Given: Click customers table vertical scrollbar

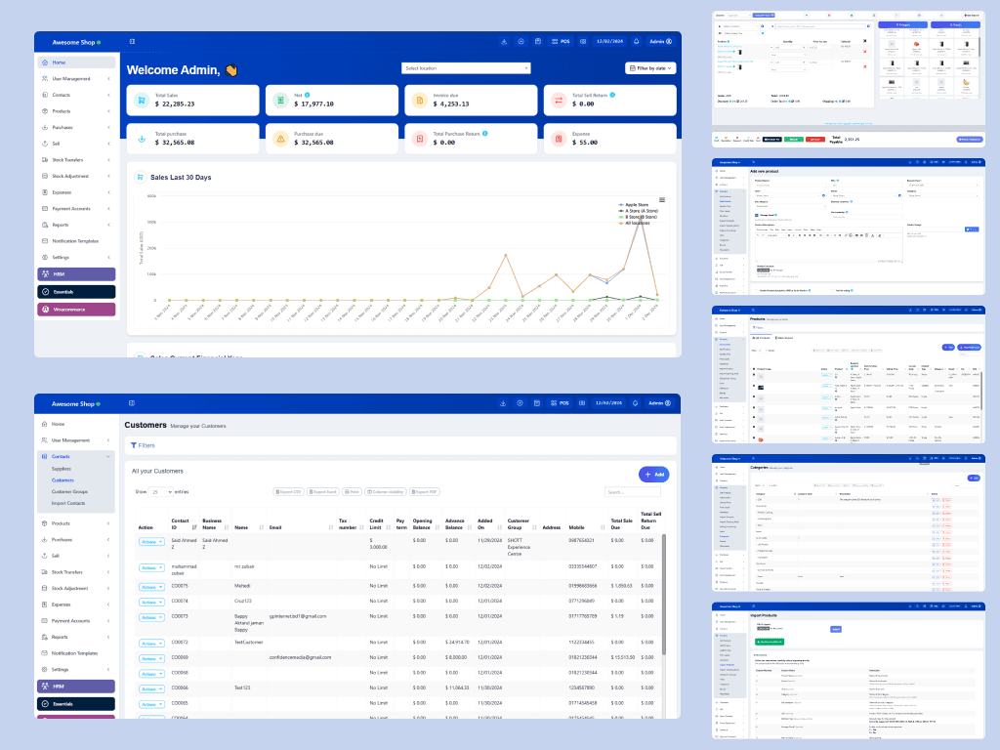Looking at the screenshot, I should point(664,595).
